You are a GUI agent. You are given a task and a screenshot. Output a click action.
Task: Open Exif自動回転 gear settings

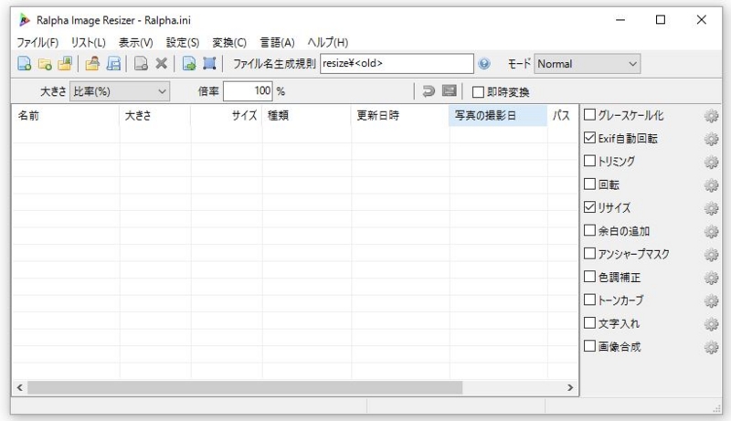[x=711, y=139]
